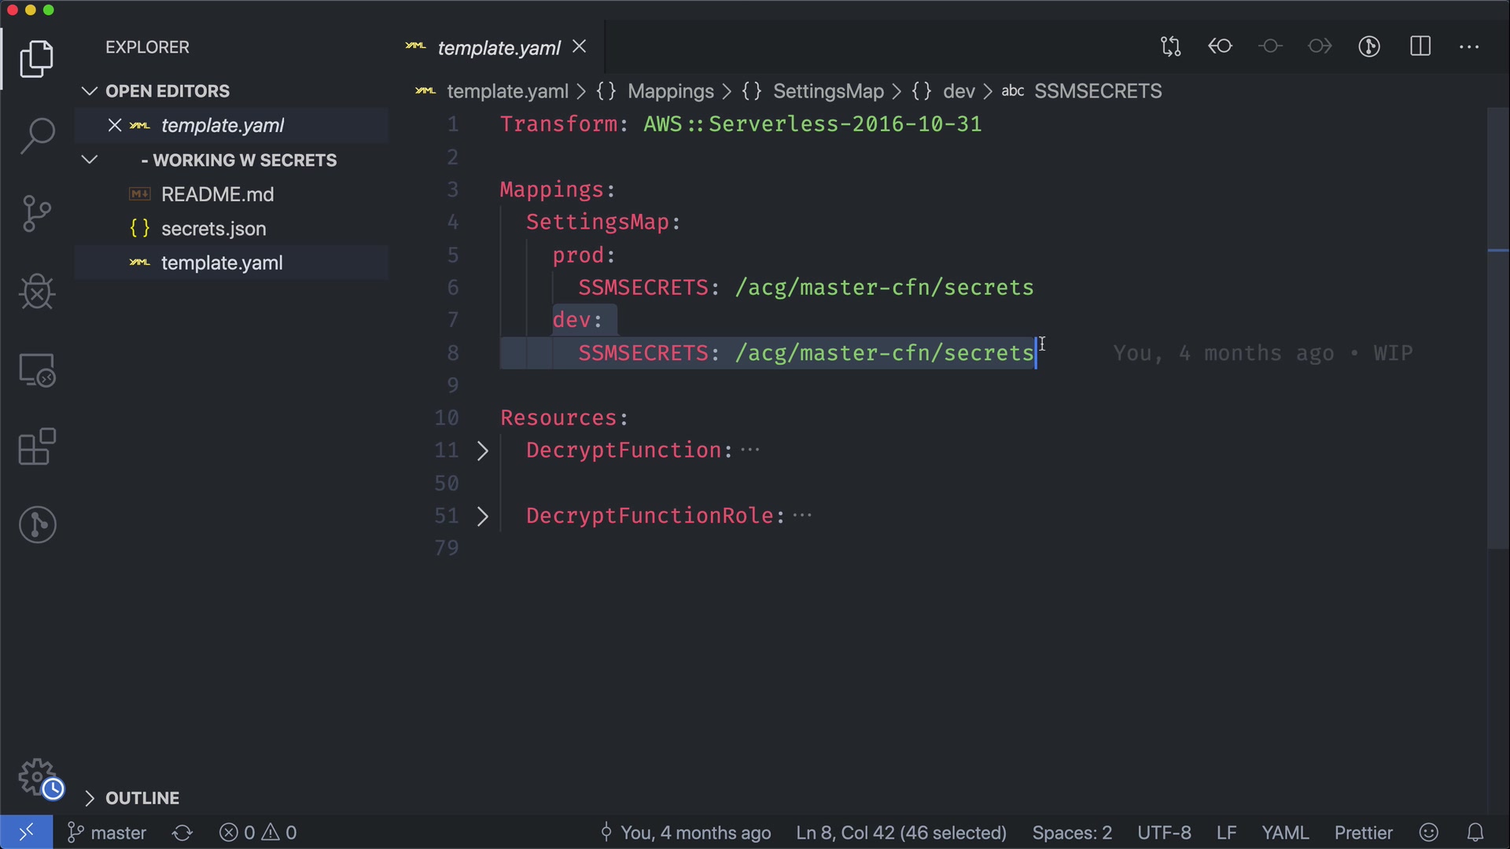Open the Search view in activity bar

37,135
